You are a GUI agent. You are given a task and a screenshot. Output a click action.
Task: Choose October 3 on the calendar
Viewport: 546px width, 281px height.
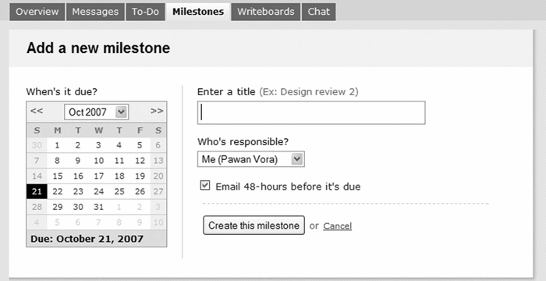[99, 145]
